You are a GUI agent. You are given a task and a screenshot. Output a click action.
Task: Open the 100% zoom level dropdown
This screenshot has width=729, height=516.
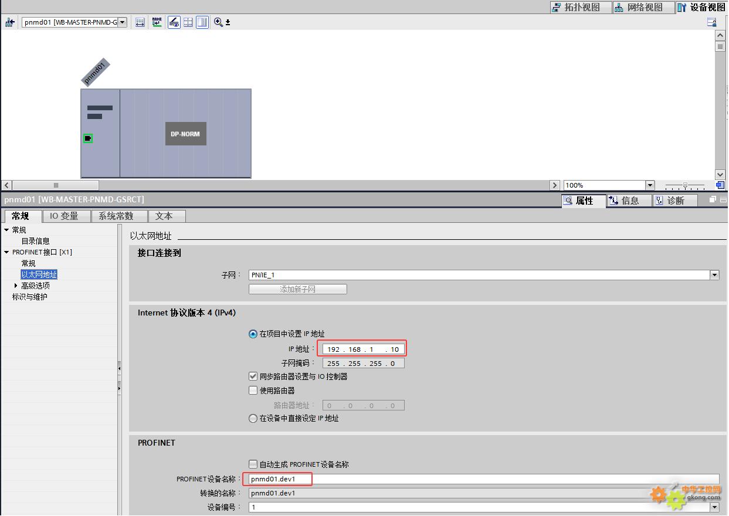tap(649, 185)
